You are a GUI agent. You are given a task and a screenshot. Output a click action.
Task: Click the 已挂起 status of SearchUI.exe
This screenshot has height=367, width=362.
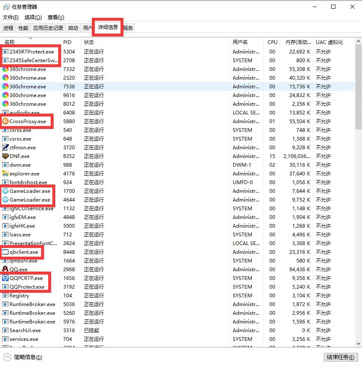click(x=91, y=330)
